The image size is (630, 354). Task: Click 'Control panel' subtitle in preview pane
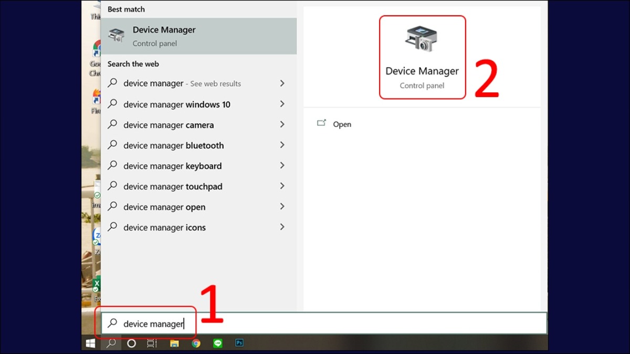(x=422, y=85)
